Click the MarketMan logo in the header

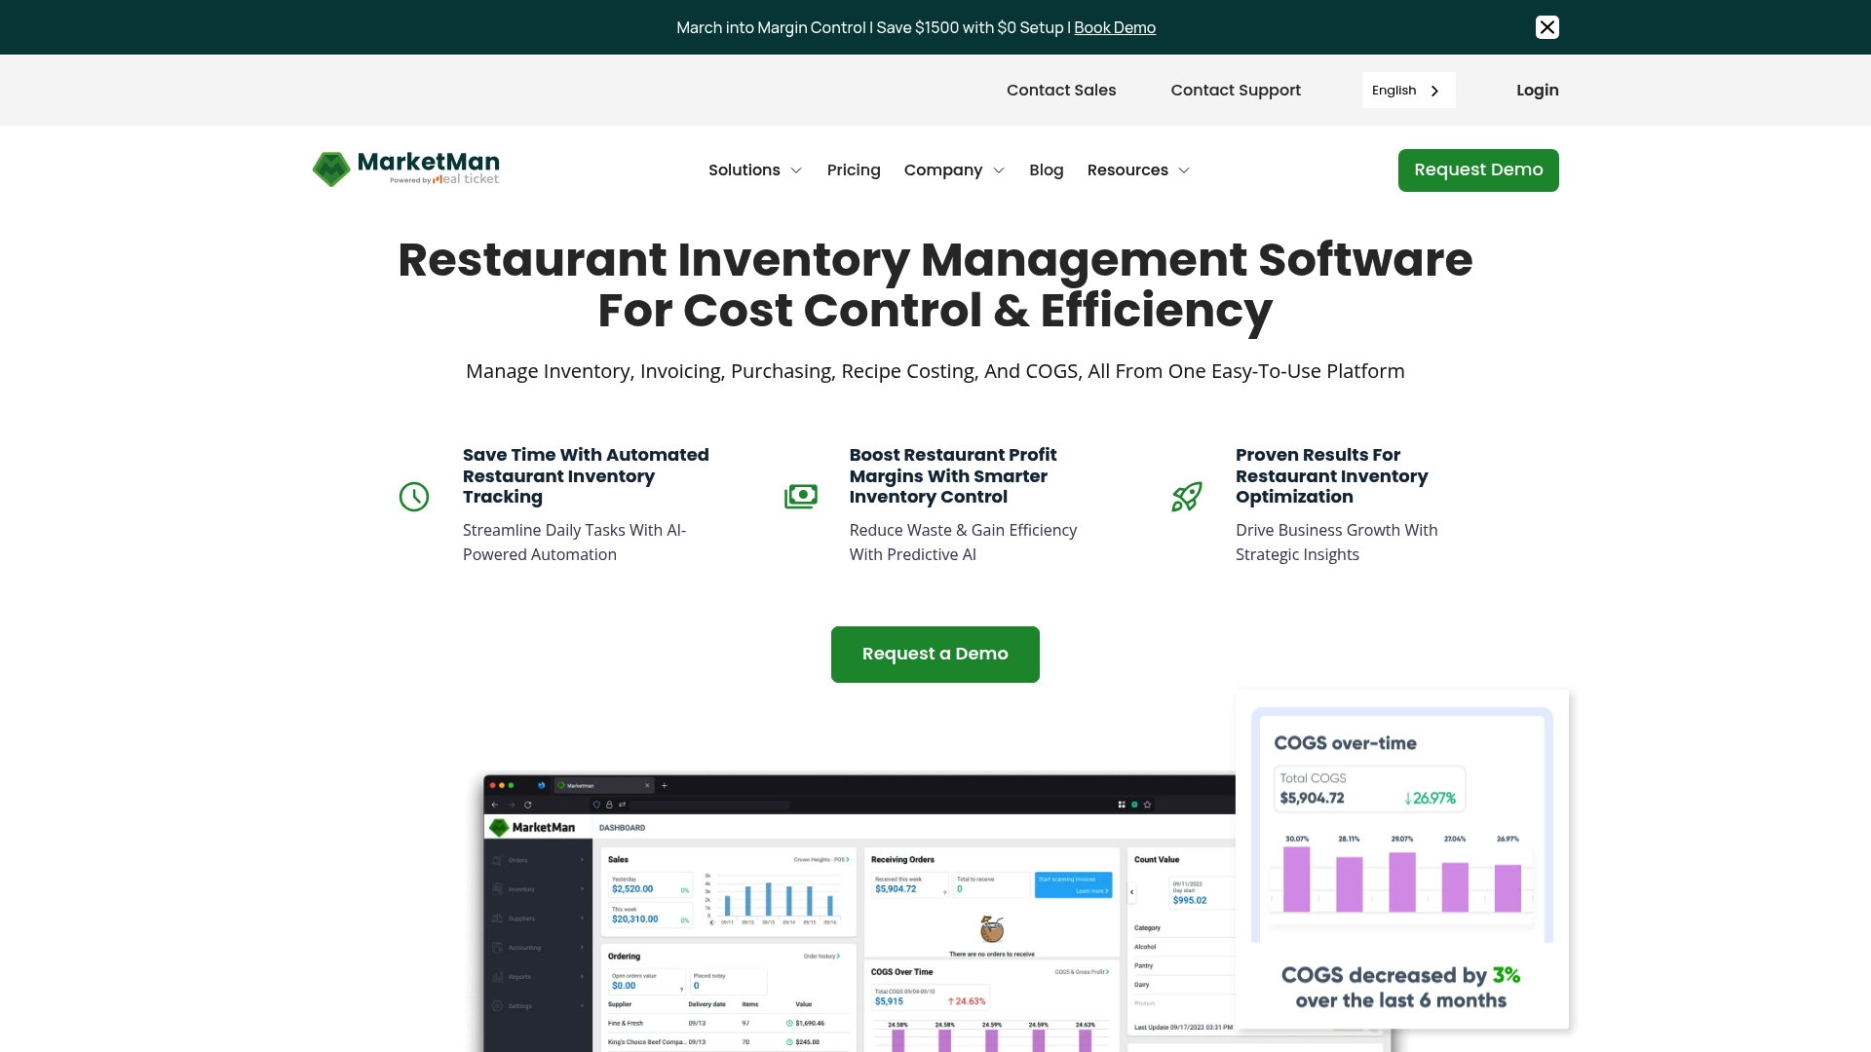pyautogui.click(x=404, y=169)
